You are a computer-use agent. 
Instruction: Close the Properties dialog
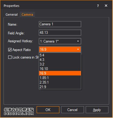point(106,6)
